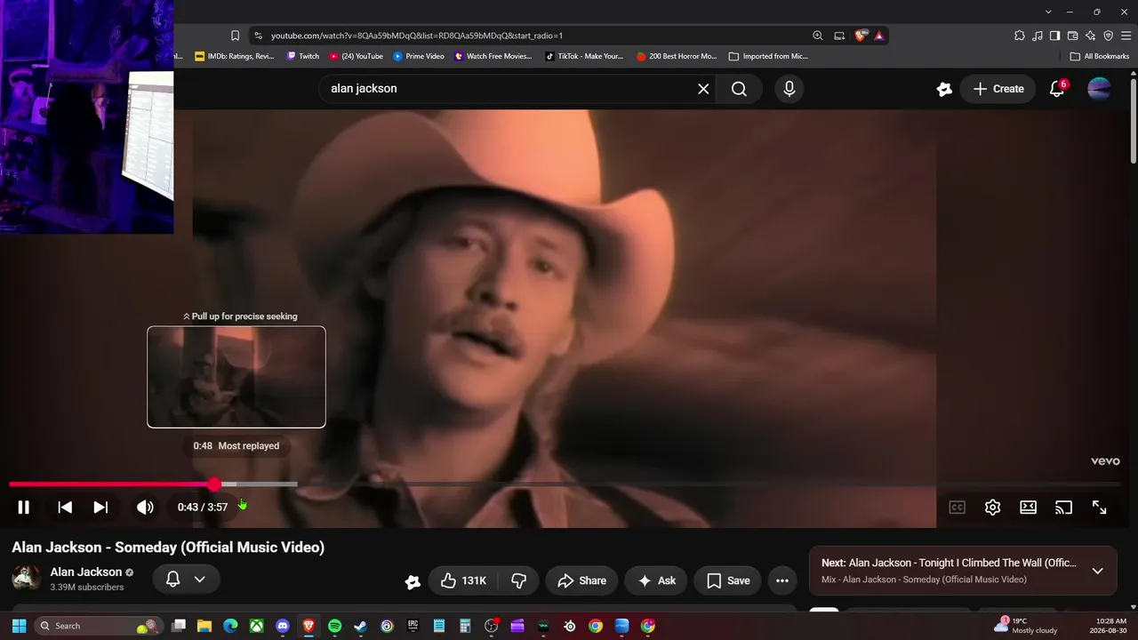Open the subscription notification dropdown
This screenshot has height=640, width=1138.
click(187, 580)
